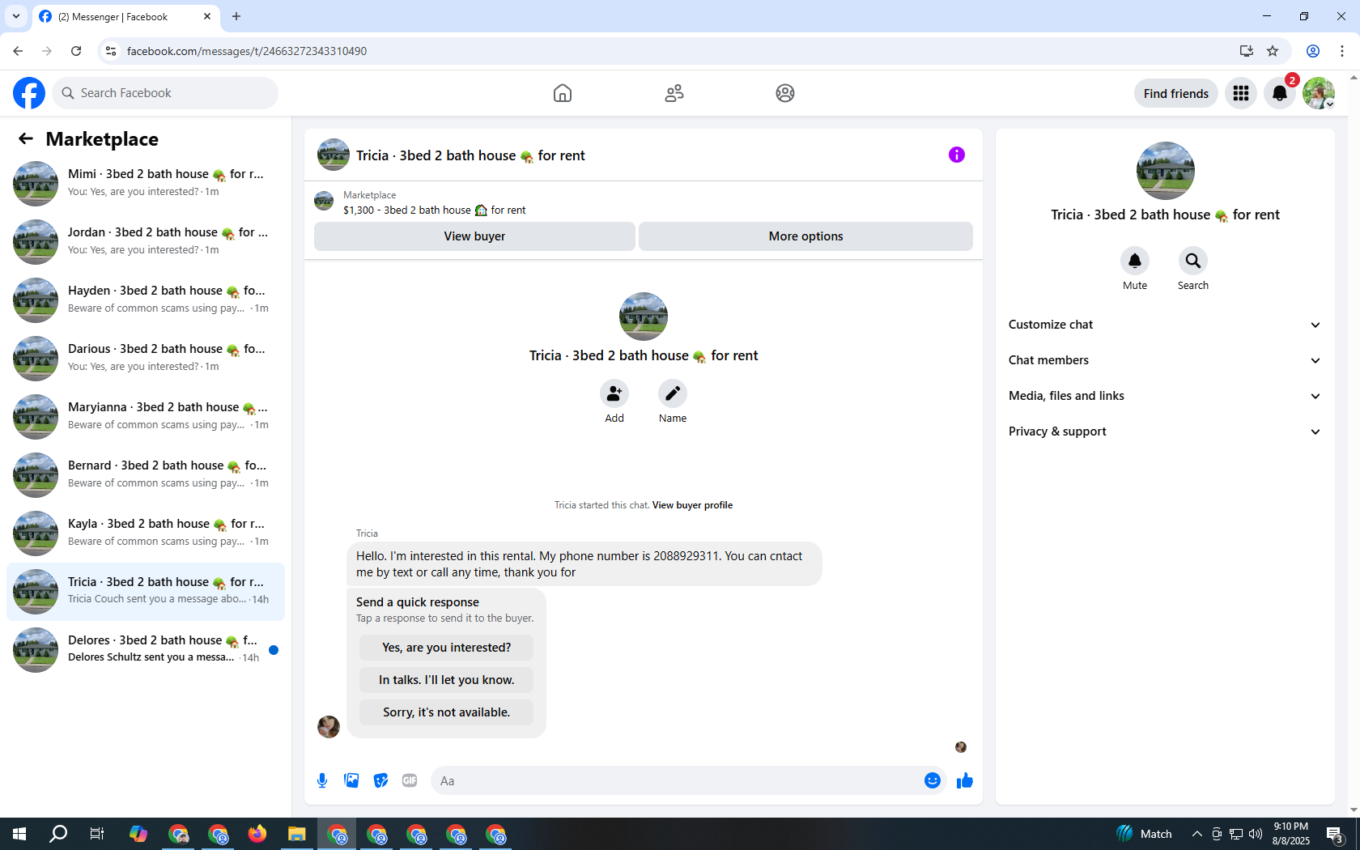The width and height of the screenshot is (1360, 850).
Task: Choose a GIF icon
Action: coord(410,780)
